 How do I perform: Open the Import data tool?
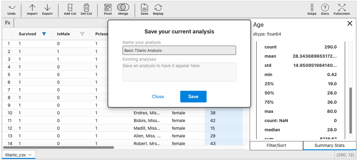(x=32, y=10)
